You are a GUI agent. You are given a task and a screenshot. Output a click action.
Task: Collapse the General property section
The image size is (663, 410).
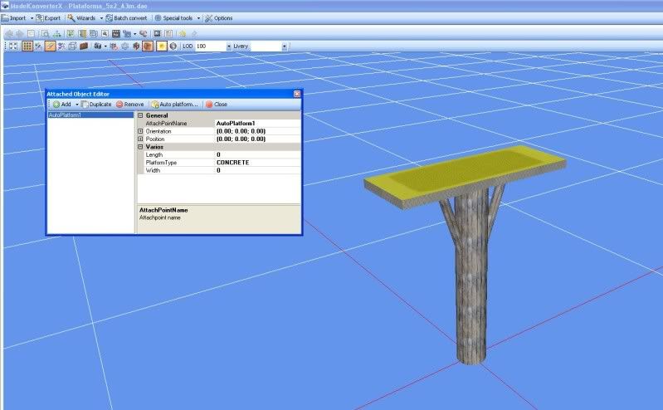pyautogui.click(x=140, y=115)
